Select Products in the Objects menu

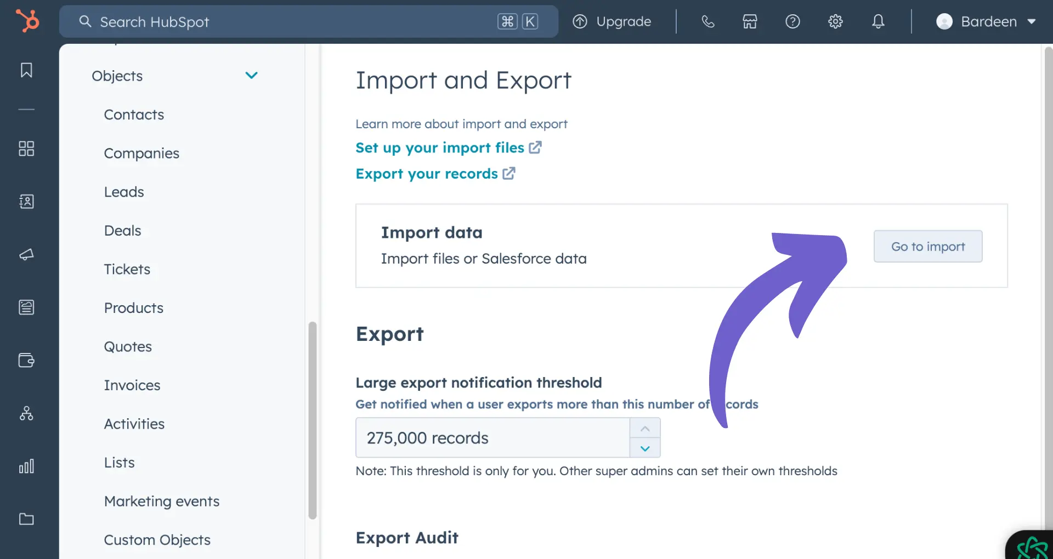133,308
